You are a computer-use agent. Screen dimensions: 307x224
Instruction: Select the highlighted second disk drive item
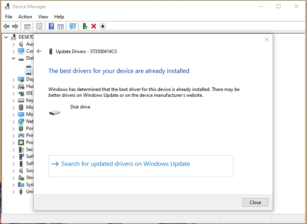coord(29,72)
